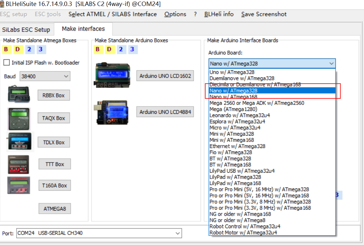Select NG or older w/ ATmega8
The image size is (364, 245).
click(x=272, y=220)
